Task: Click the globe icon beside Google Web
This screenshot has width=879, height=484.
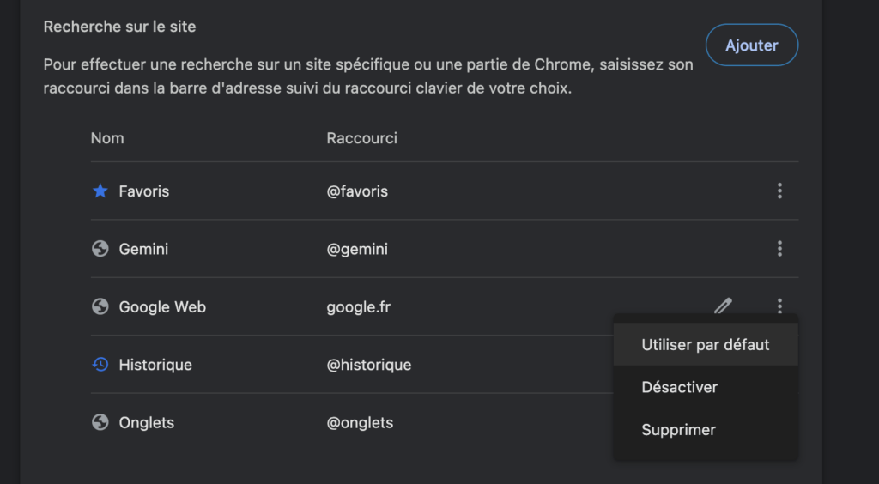Action: 100,306
